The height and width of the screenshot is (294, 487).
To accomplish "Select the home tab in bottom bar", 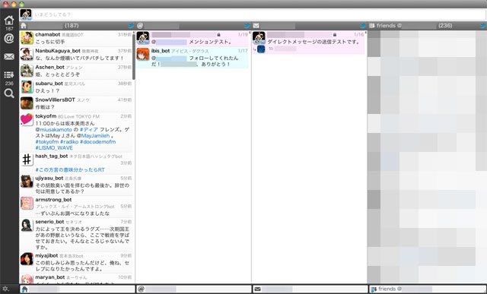I will tap(78, 289).
